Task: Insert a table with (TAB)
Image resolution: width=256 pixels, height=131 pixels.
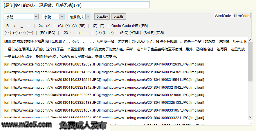Action: (x=160, y=33)
